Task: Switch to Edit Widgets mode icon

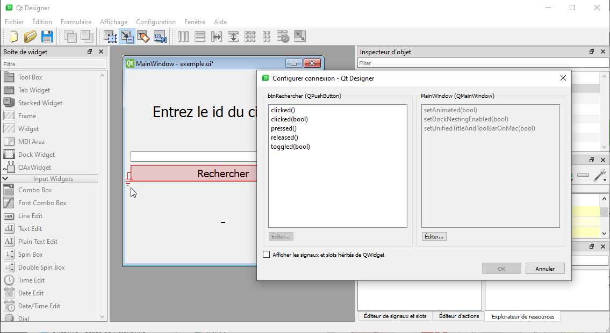Action: tap(111, 37)
